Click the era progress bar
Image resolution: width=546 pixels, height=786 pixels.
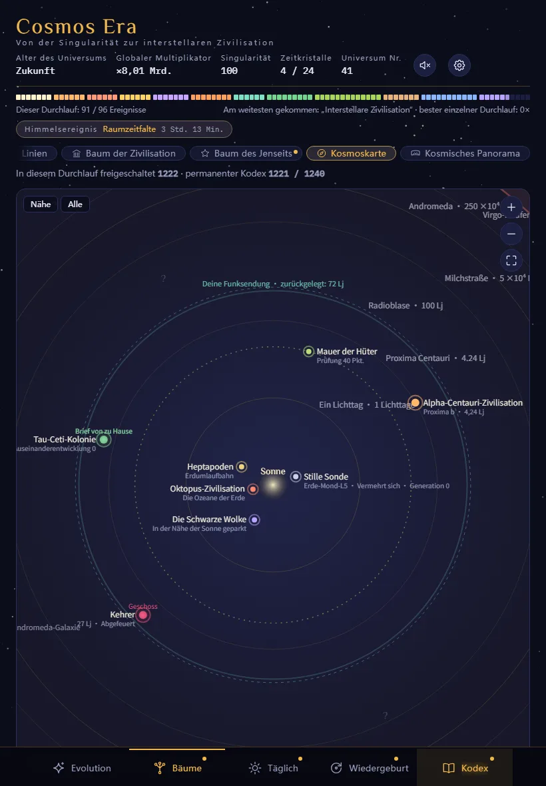coord(273,97)
